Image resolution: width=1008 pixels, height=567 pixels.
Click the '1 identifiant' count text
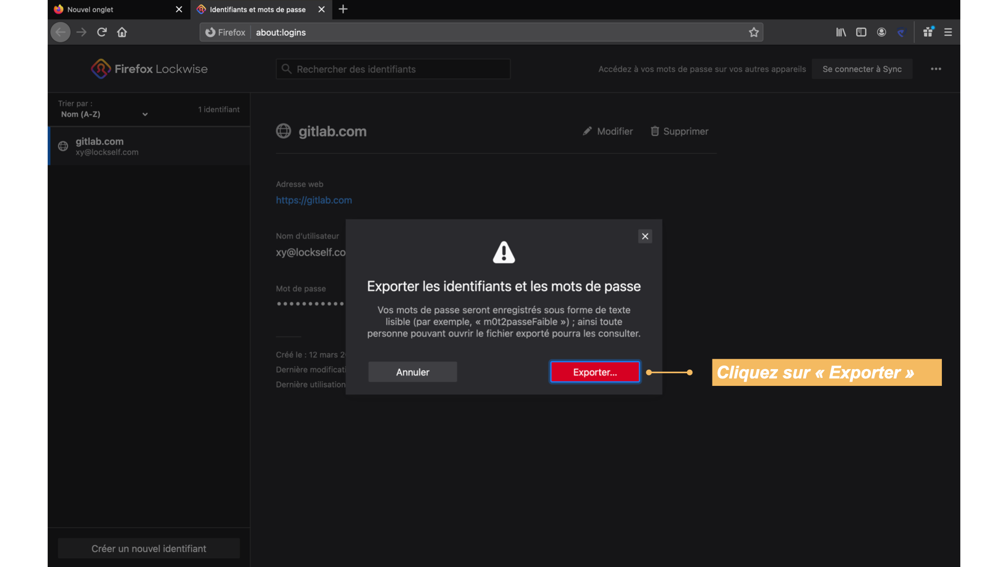click(218, 109)
